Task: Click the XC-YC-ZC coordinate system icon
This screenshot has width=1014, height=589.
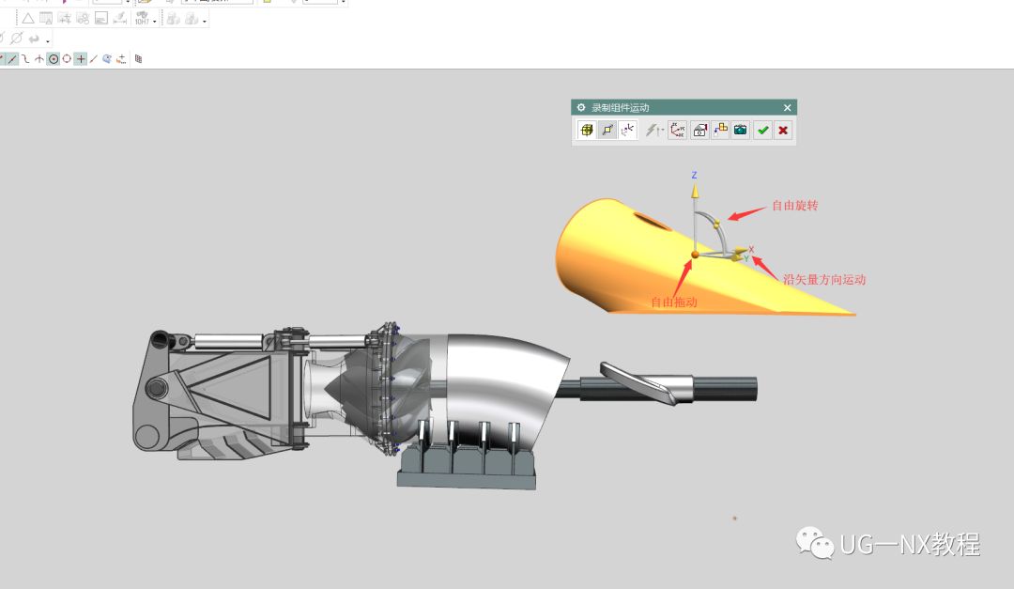Action: [678, 130]
